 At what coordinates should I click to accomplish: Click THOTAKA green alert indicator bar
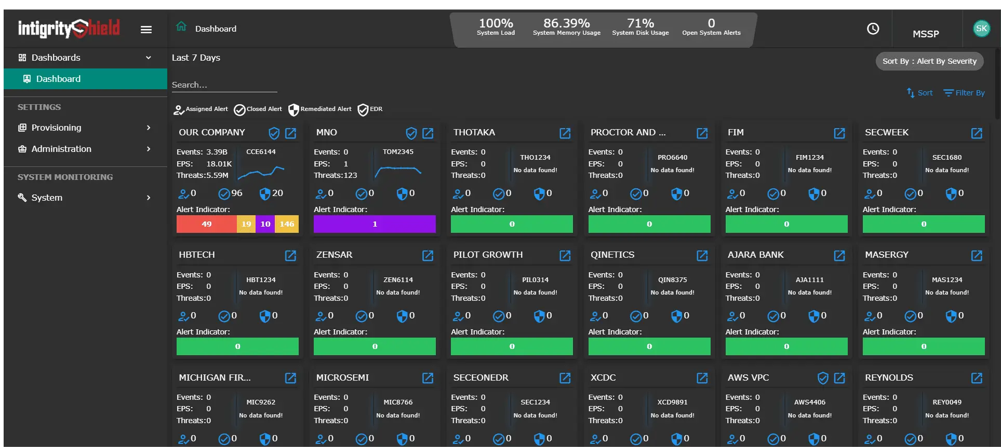click(512, 224)
